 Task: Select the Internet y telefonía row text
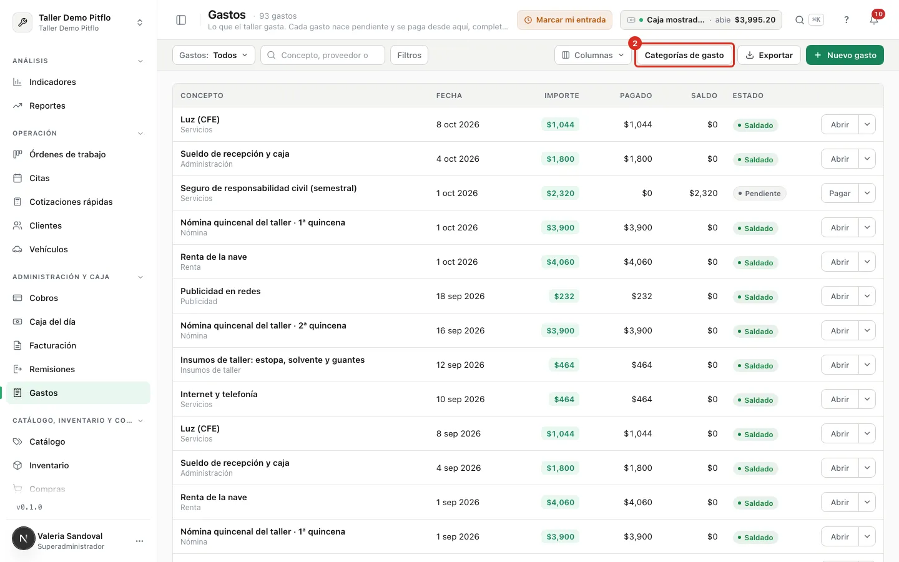(219, 394)
